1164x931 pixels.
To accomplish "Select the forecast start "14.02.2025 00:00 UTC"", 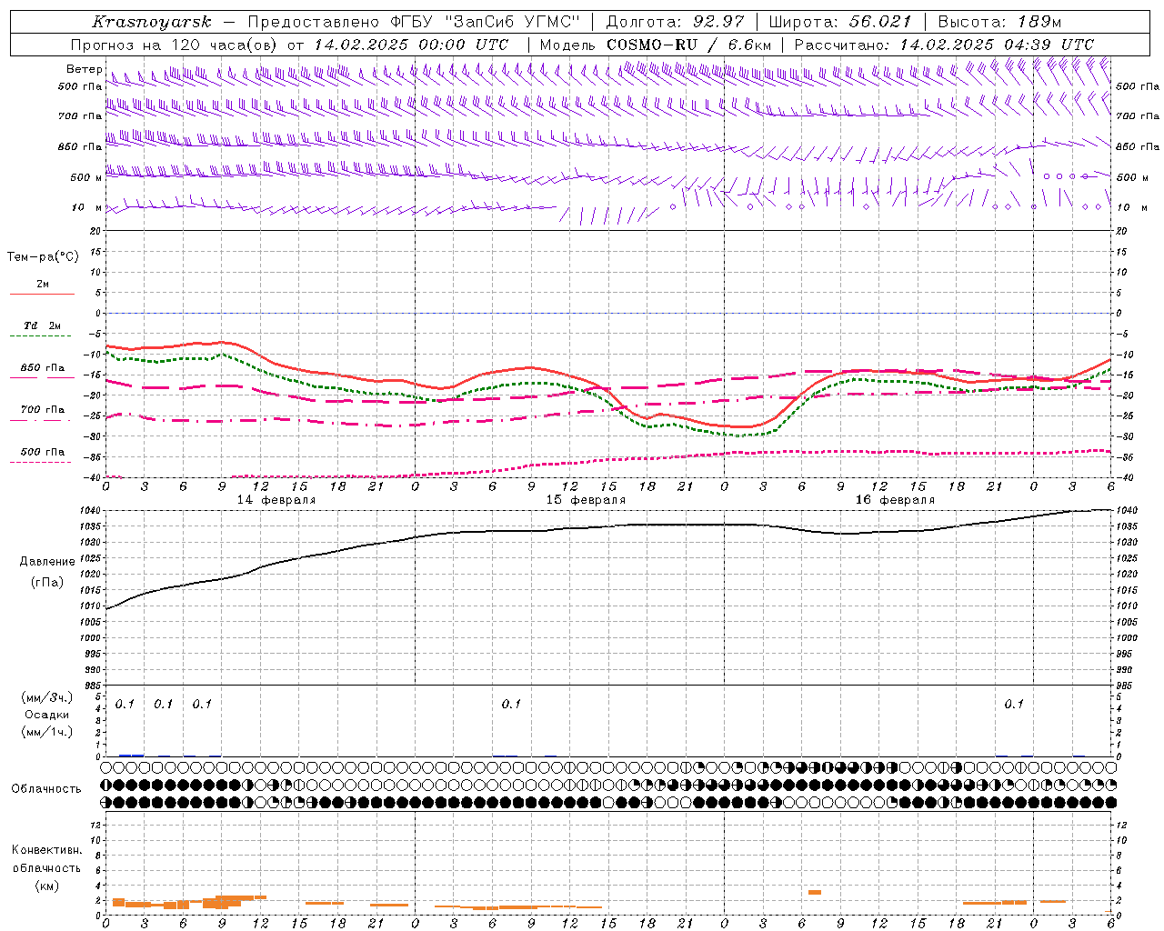I will [411, 45].
